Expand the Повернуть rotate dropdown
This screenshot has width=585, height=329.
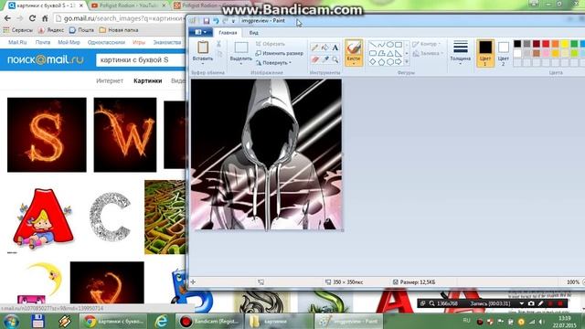(x=290, y=63)
